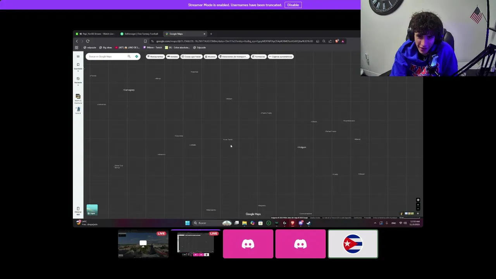Click the Camagüey city label
Image resolution: width=496 pixels, height=279 pixels.
point(129,90)
